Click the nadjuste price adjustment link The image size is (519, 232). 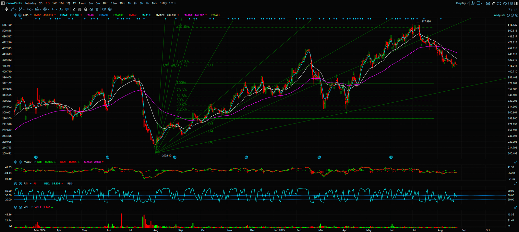[x=500, y=15]
